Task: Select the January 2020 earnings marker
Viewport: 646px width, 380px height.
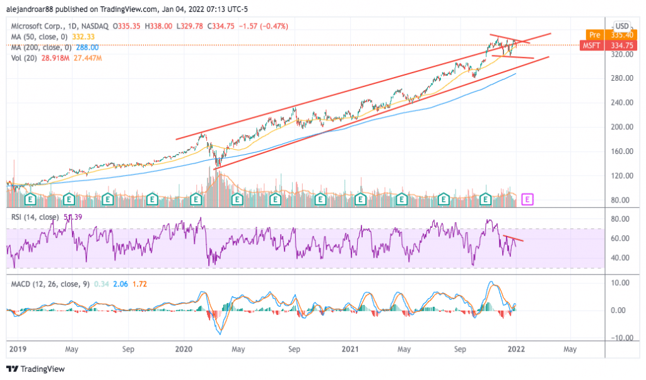Action: coord(196,200)
